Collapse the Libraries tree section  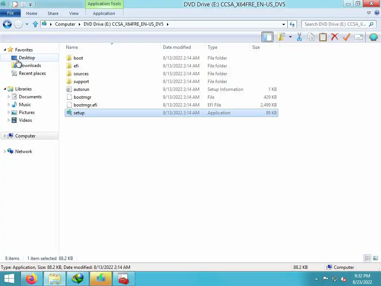[x=5, y=89]
